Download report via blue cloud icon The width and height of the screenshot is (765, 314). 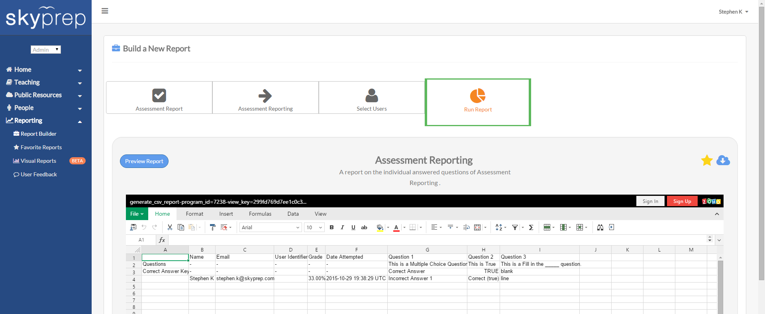pyautogui.click(x=723, y=160)
